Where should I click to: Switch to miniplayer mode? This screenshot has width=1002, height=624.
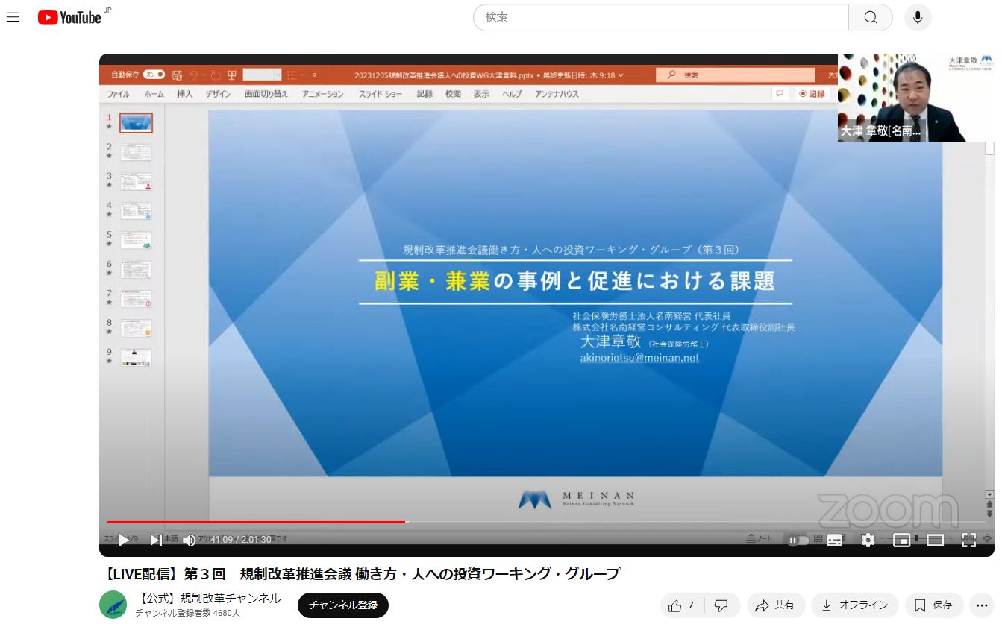pyautogui.click(x=901, y=540)
